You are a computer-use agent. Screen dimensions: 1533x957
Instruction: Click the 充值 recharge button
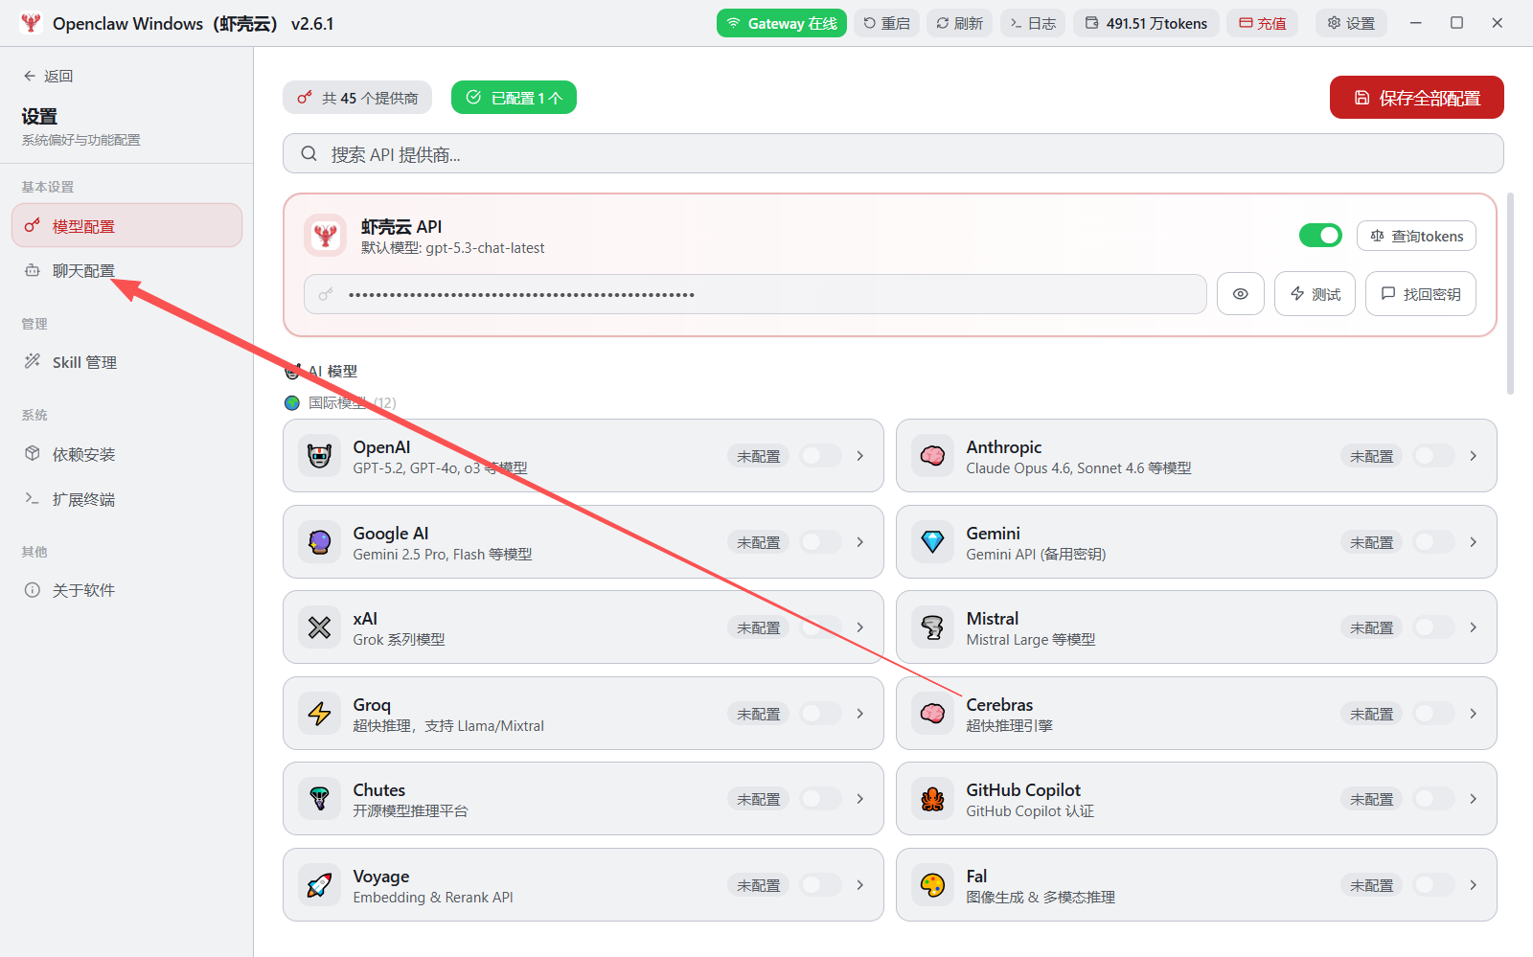tap(1262, 23)
